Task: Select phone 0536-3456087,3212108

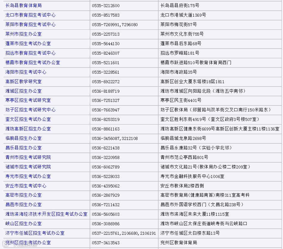Action: [115, 138]
